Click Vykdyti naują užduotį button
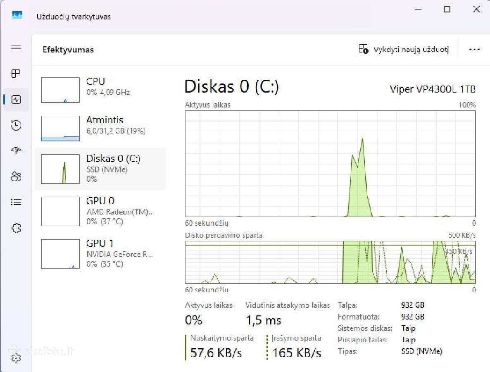The image size is (490, 372). point(404,49)
